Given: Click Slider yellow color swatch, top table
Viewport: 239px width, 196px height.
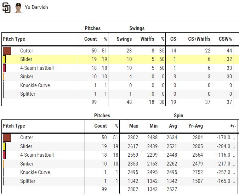Looking at the screenshot, I should pyautogui.click(x=4, y=59).
